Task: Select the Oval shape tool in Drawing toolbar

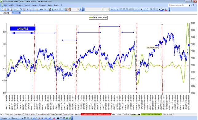Action: coord(28,118)
